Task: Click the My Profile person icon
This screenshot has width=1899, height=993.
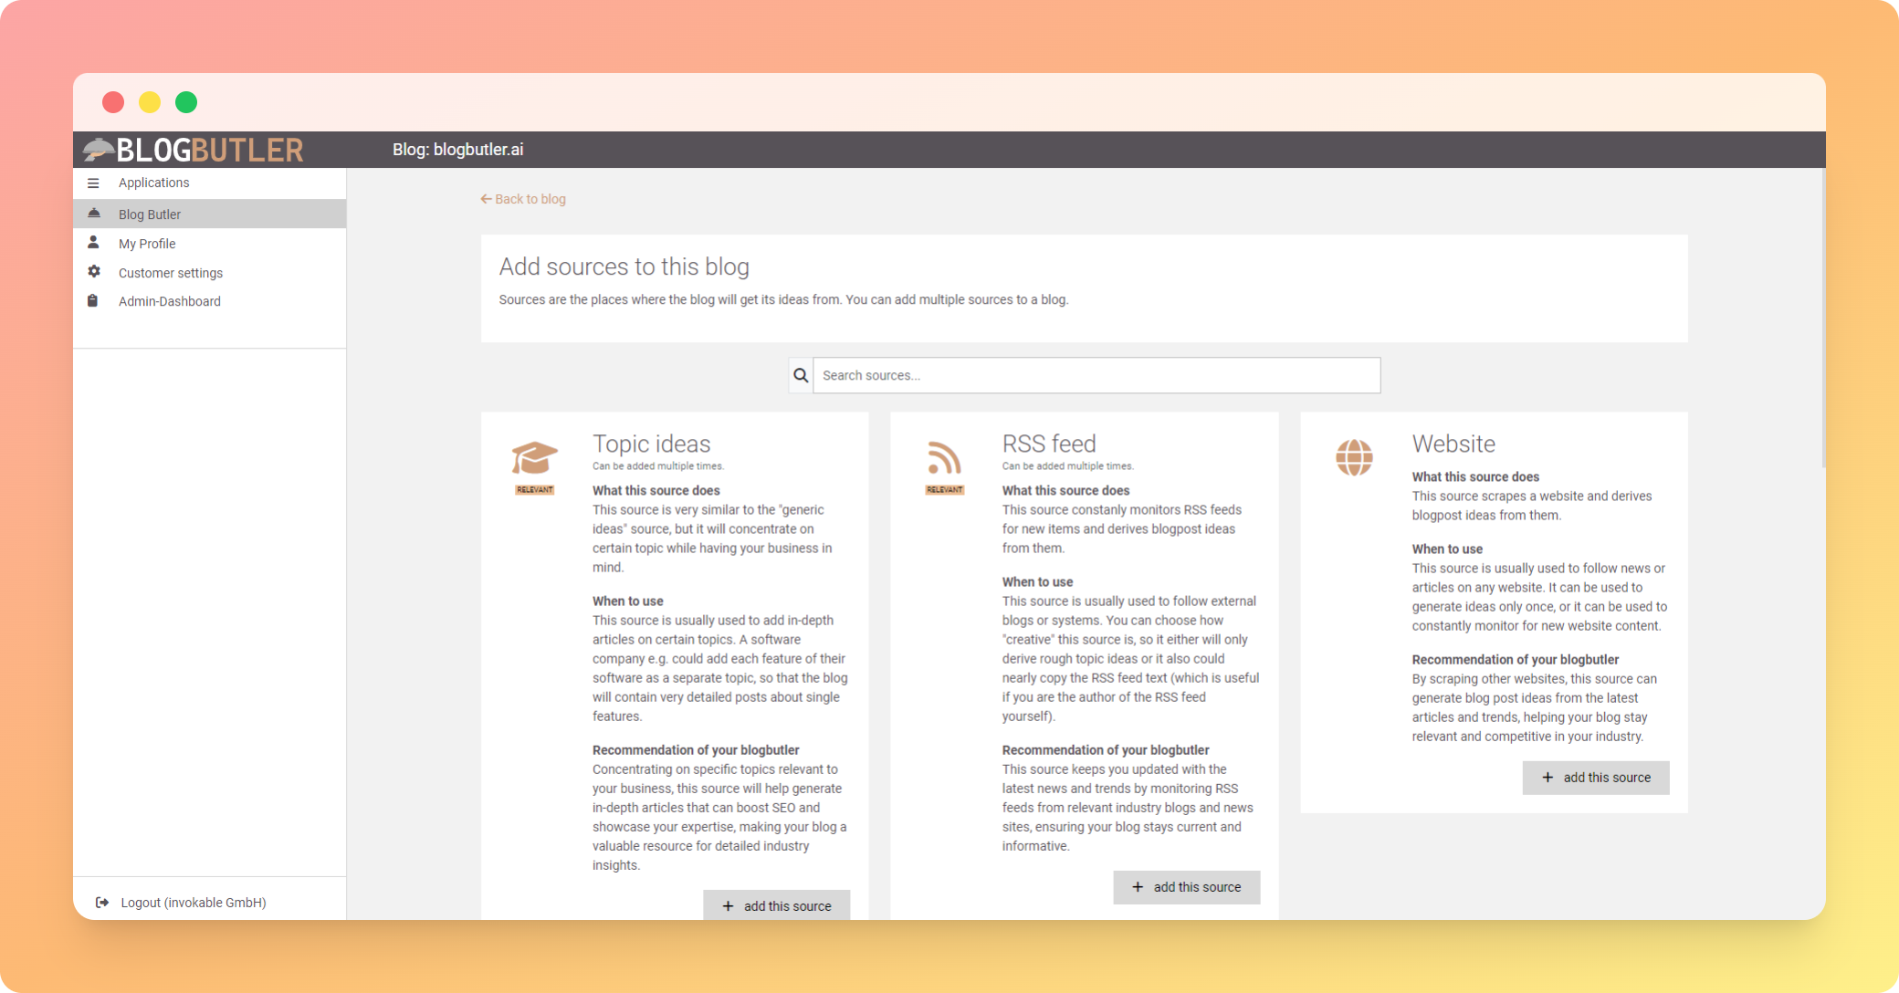Action: coord(93,243)
